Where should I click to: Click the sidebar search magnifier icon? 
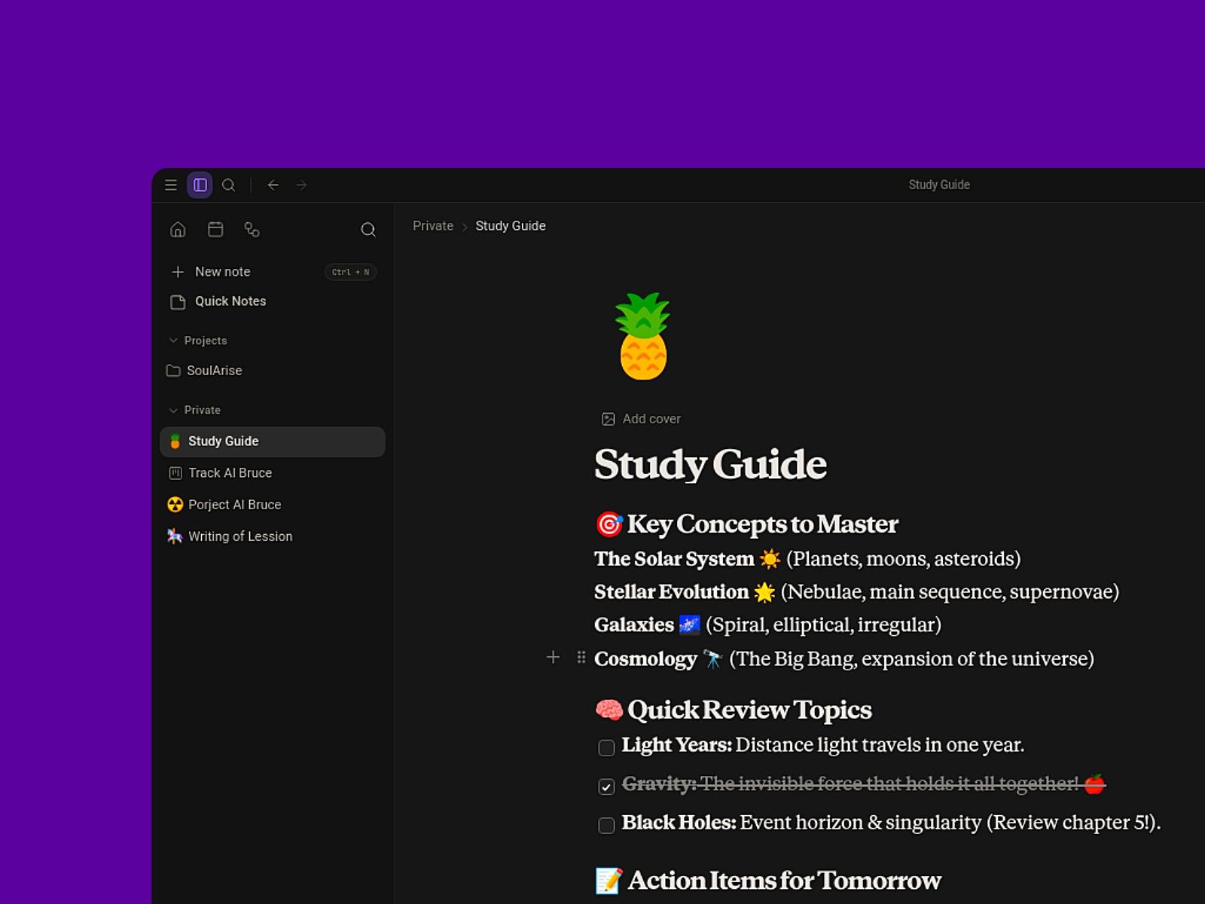[x=368, y=229]
